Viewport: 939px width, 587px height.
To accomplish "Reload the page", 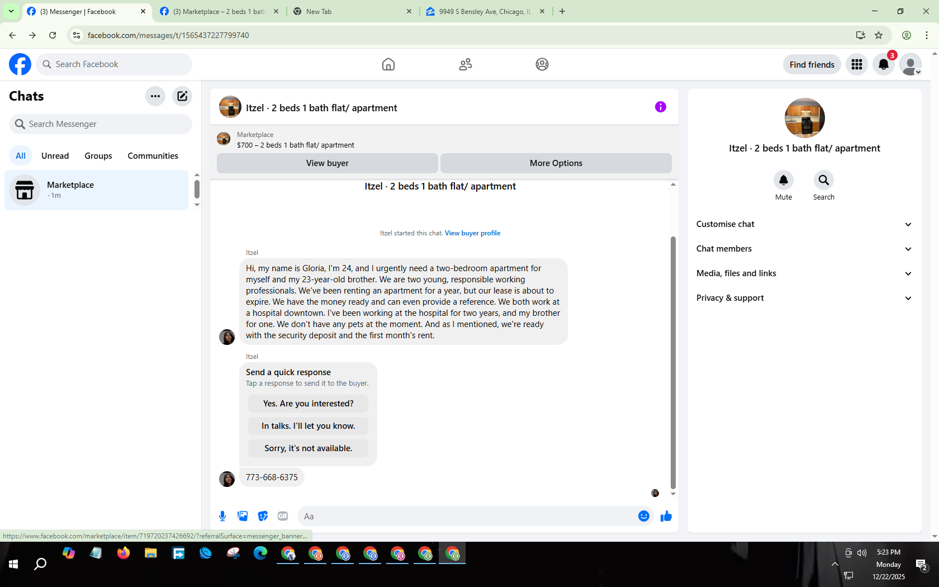I will point(53,35).
